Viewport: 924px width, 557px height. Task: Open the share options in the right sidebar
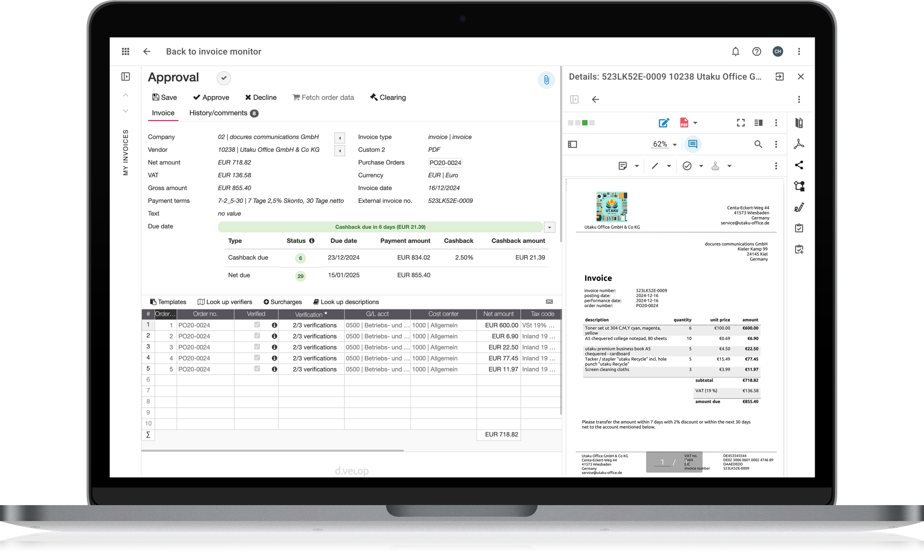pos(800,165)
